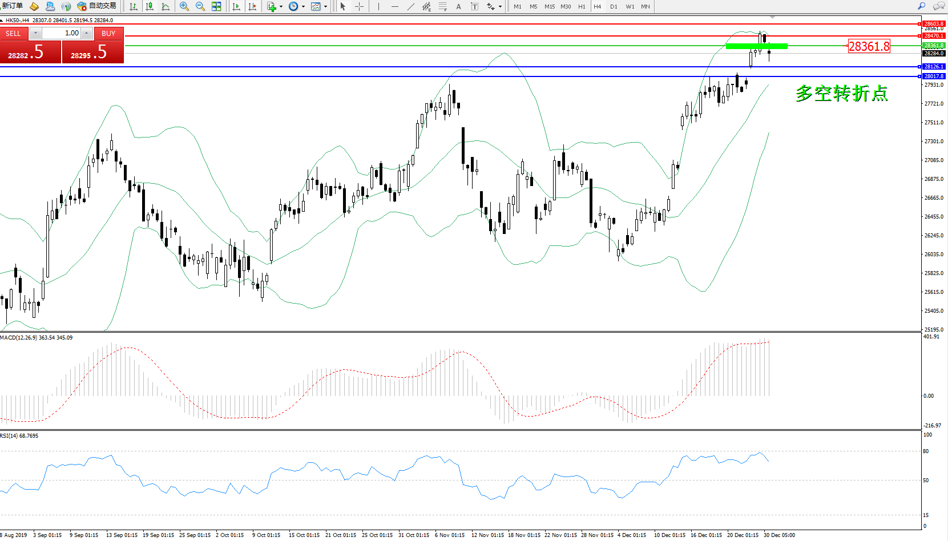
Task: Open the indicators list dropdown arrow
Action: (x=281, y=7)
